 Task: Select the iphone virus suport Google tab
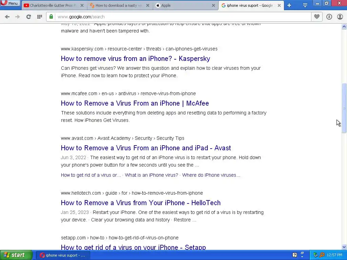pyautogui.click(x=250, y=5)
